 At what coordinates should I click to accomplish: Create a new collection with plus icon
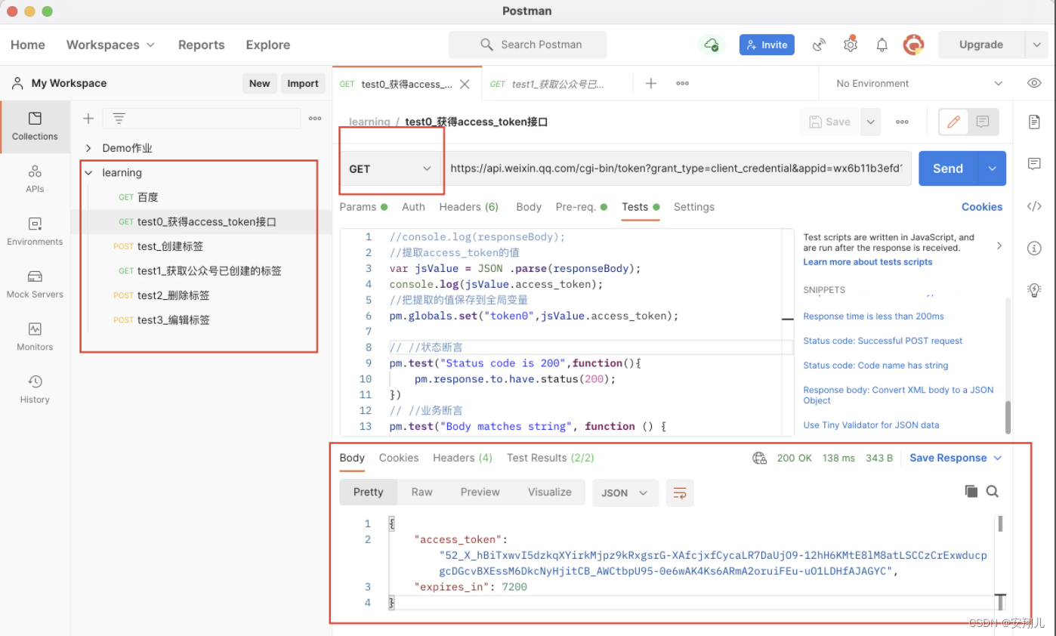click(88, 119)
